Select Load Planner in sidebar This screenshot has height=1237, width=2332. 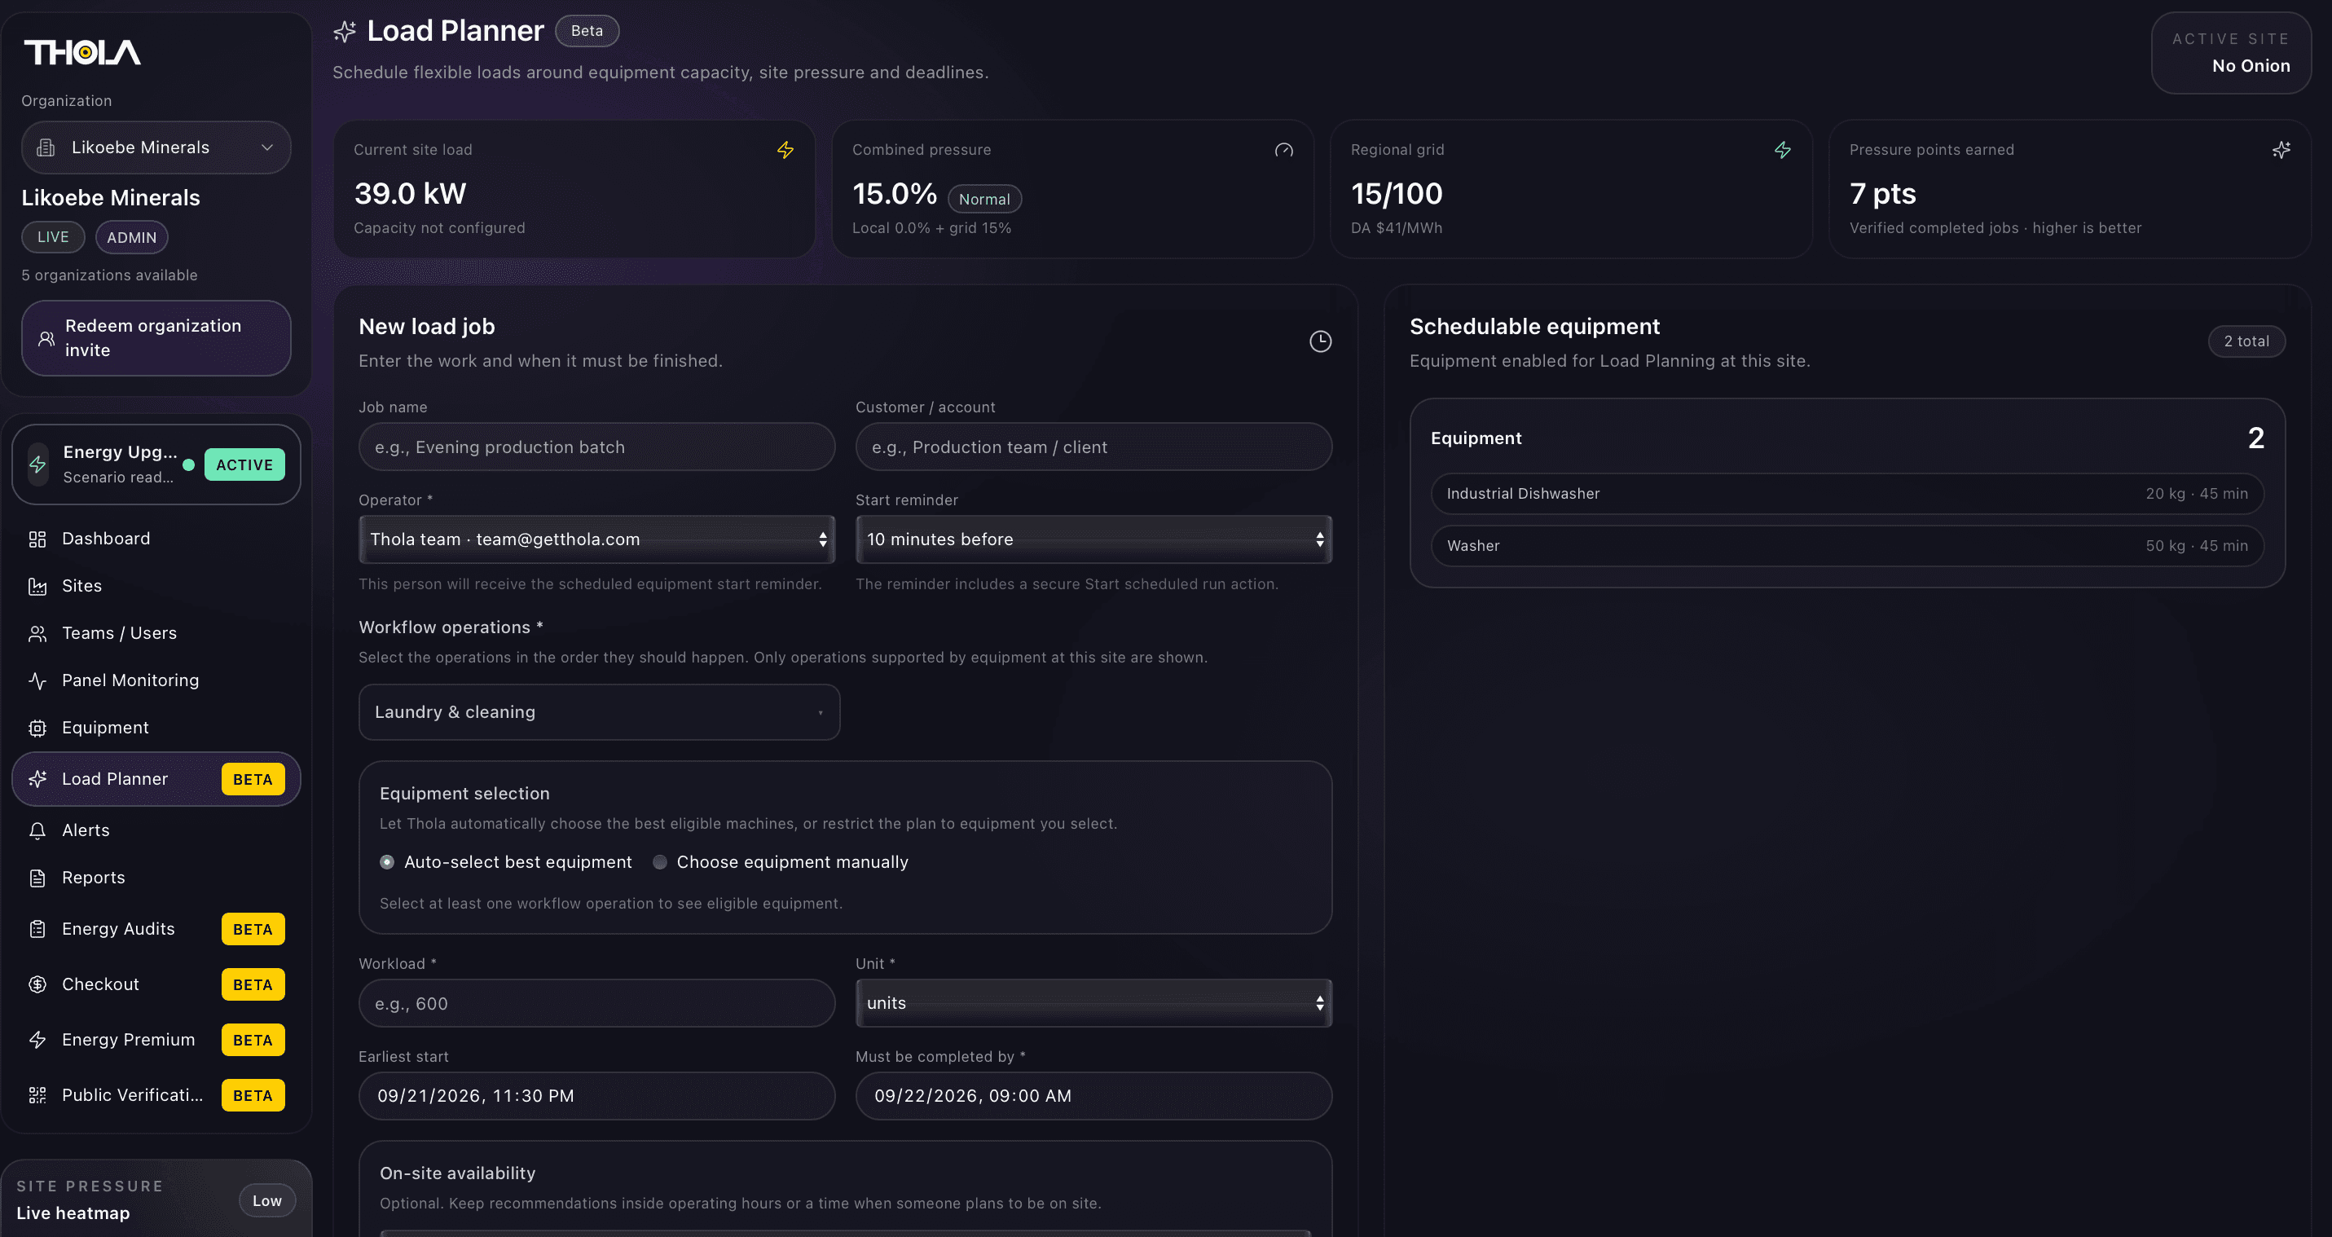pyautogui.click(x=156, y=779)
